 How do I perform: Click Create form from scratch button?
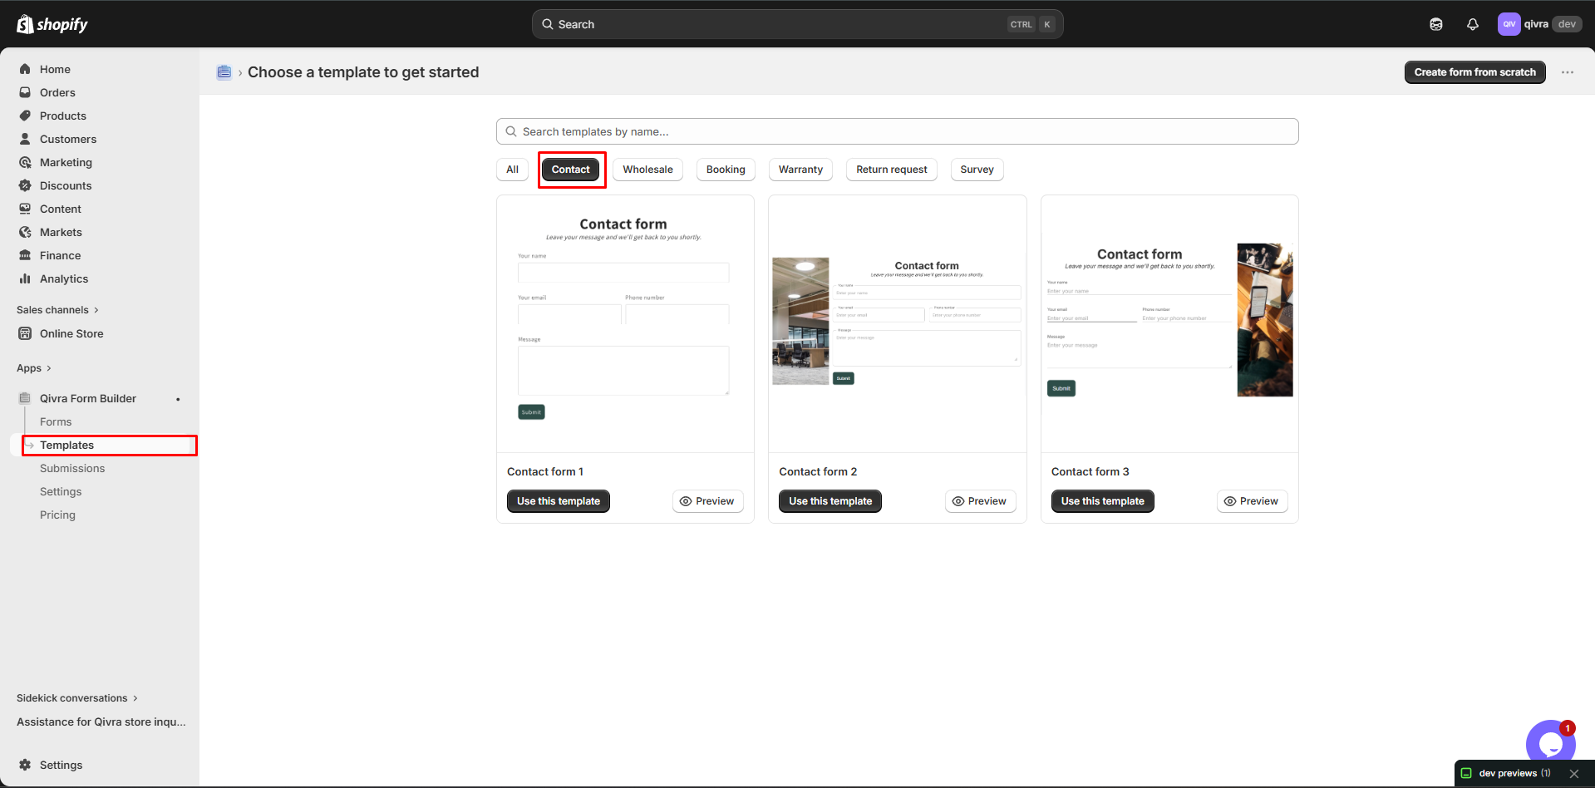[1474, 72]
